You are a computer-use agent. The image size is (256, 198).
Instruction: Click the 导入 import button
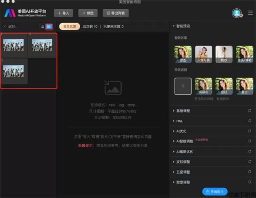[x=63, y=13]
